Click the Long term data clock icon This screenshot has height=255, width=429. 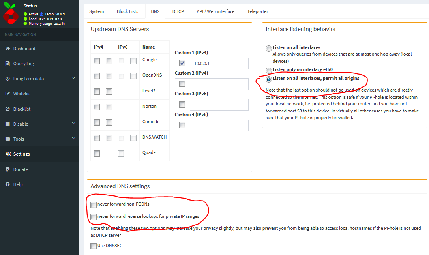coord(7,79)
